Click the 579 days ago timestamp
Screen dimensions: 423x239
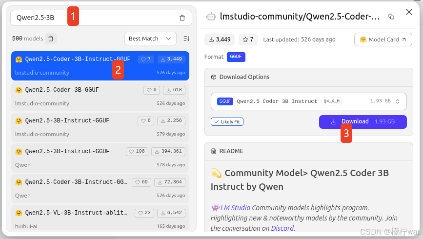pyautogui.click(x=171, y=134)
